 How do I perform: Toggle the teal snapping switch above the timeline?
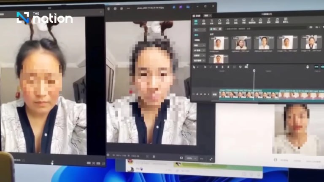pyautogui.click(x=316, y=67)
